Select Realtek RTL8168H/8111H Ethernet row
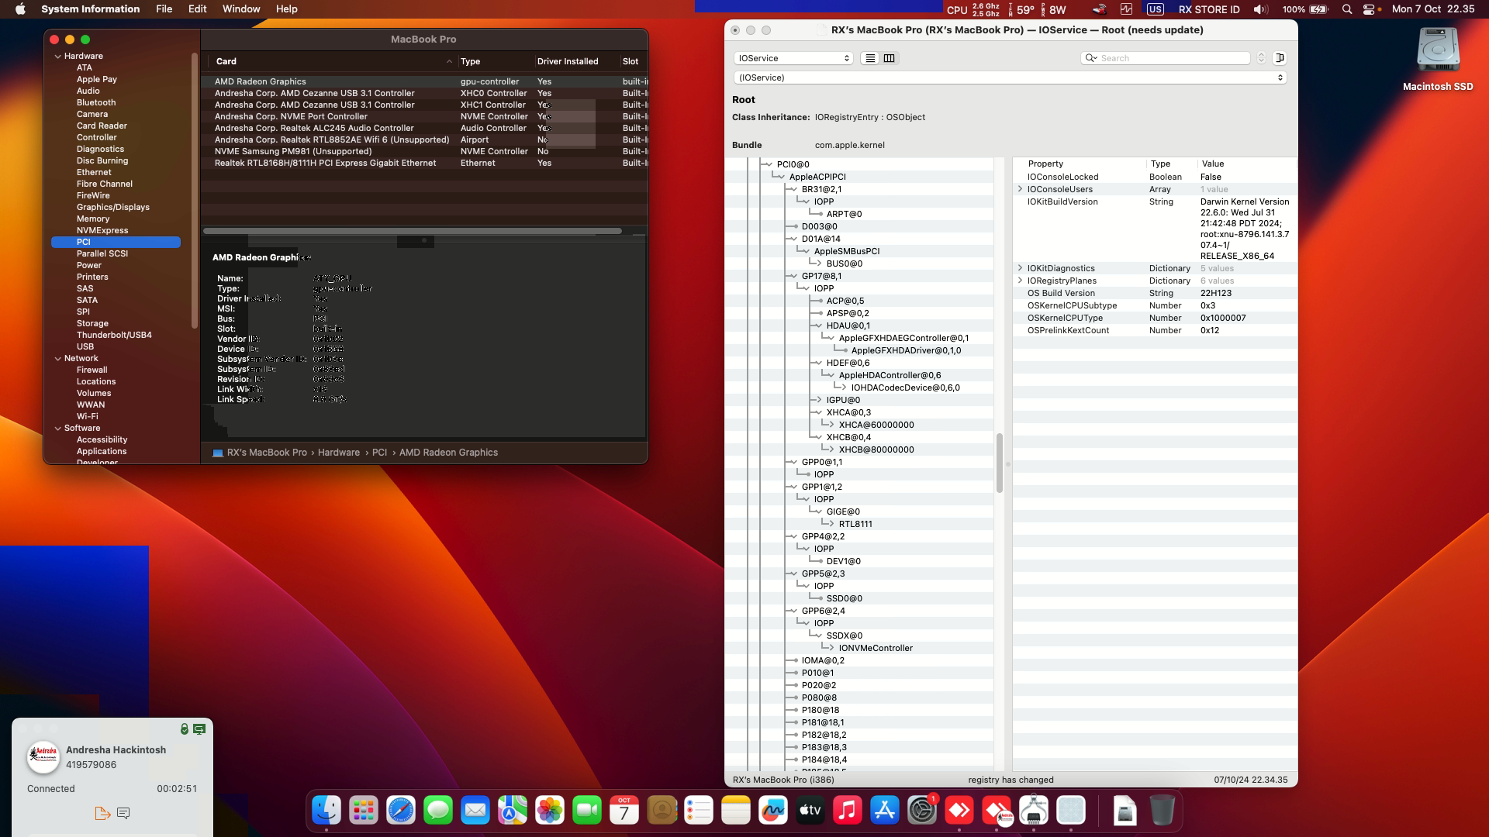 [424, 163]
